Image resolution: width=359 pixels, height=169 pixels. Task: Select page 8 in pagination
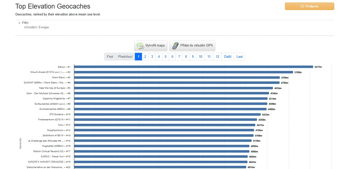coord(186,57)
